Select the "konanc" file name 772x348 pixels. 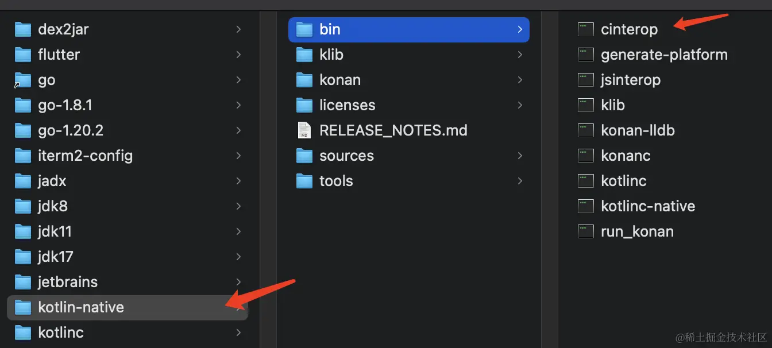(x=626, y=156)
